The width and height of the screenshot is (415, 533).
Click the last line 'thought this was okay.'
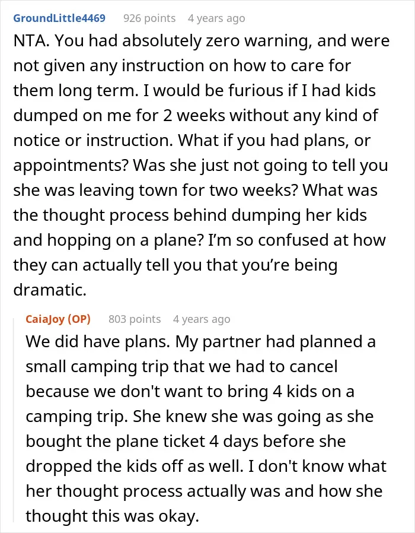(113, 516)
